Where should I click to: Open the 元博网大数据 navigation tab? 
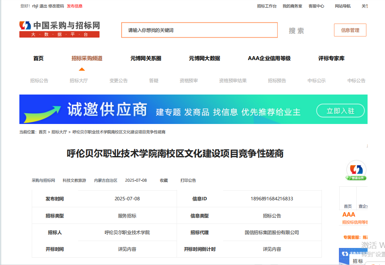pyautogui.click(x=205, y=59)
